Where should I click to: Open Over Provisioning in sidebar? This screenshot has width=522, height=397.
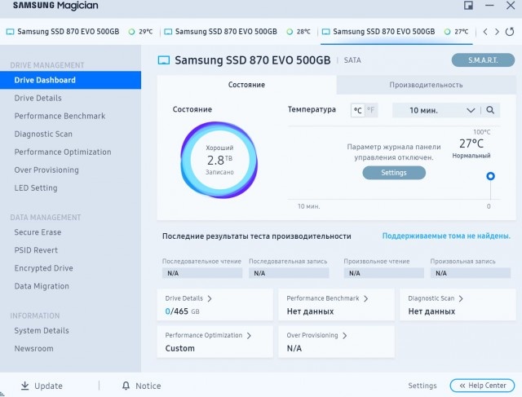(71, 170)
